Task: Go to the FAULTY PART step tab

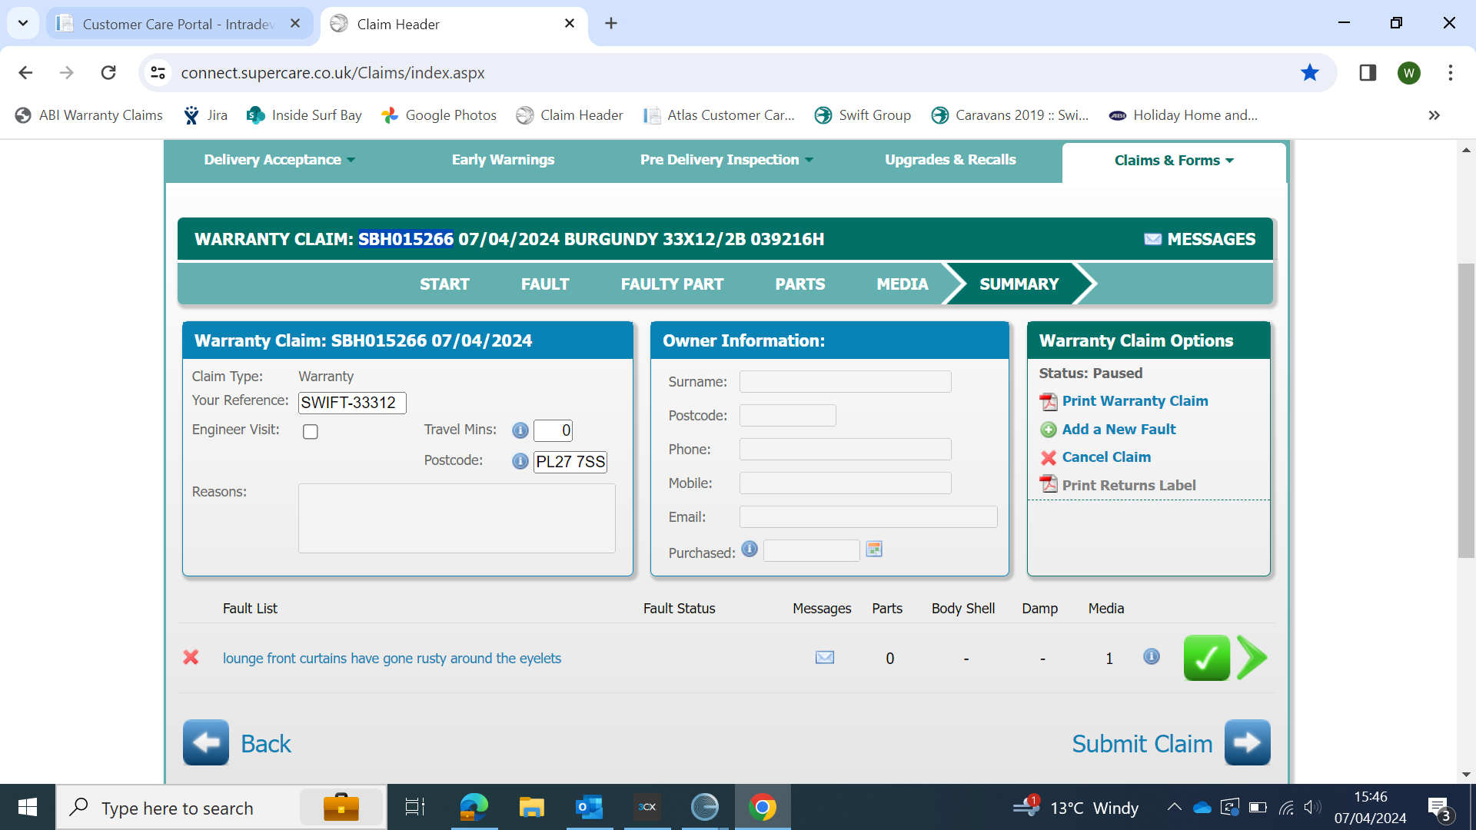Action: (x=672, y=284)
